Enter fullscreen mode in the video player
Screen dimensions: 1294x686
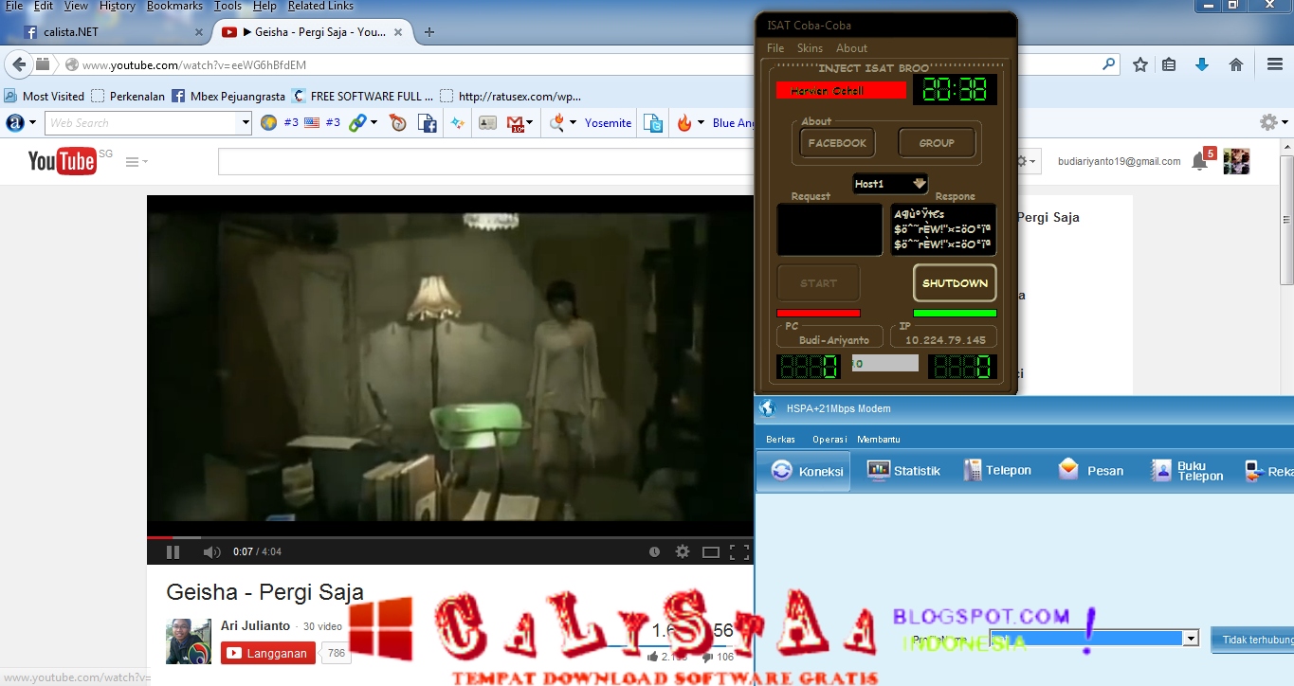click(739, 551)
